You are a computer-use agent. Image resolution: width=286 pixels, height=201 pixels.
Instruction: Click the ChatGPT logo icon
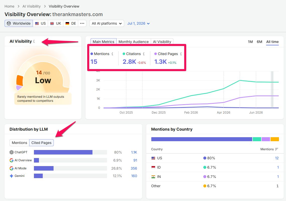coord(12,152)
